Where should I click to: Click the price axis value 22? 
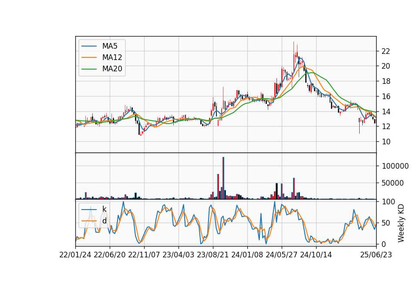tap(386, 51)
